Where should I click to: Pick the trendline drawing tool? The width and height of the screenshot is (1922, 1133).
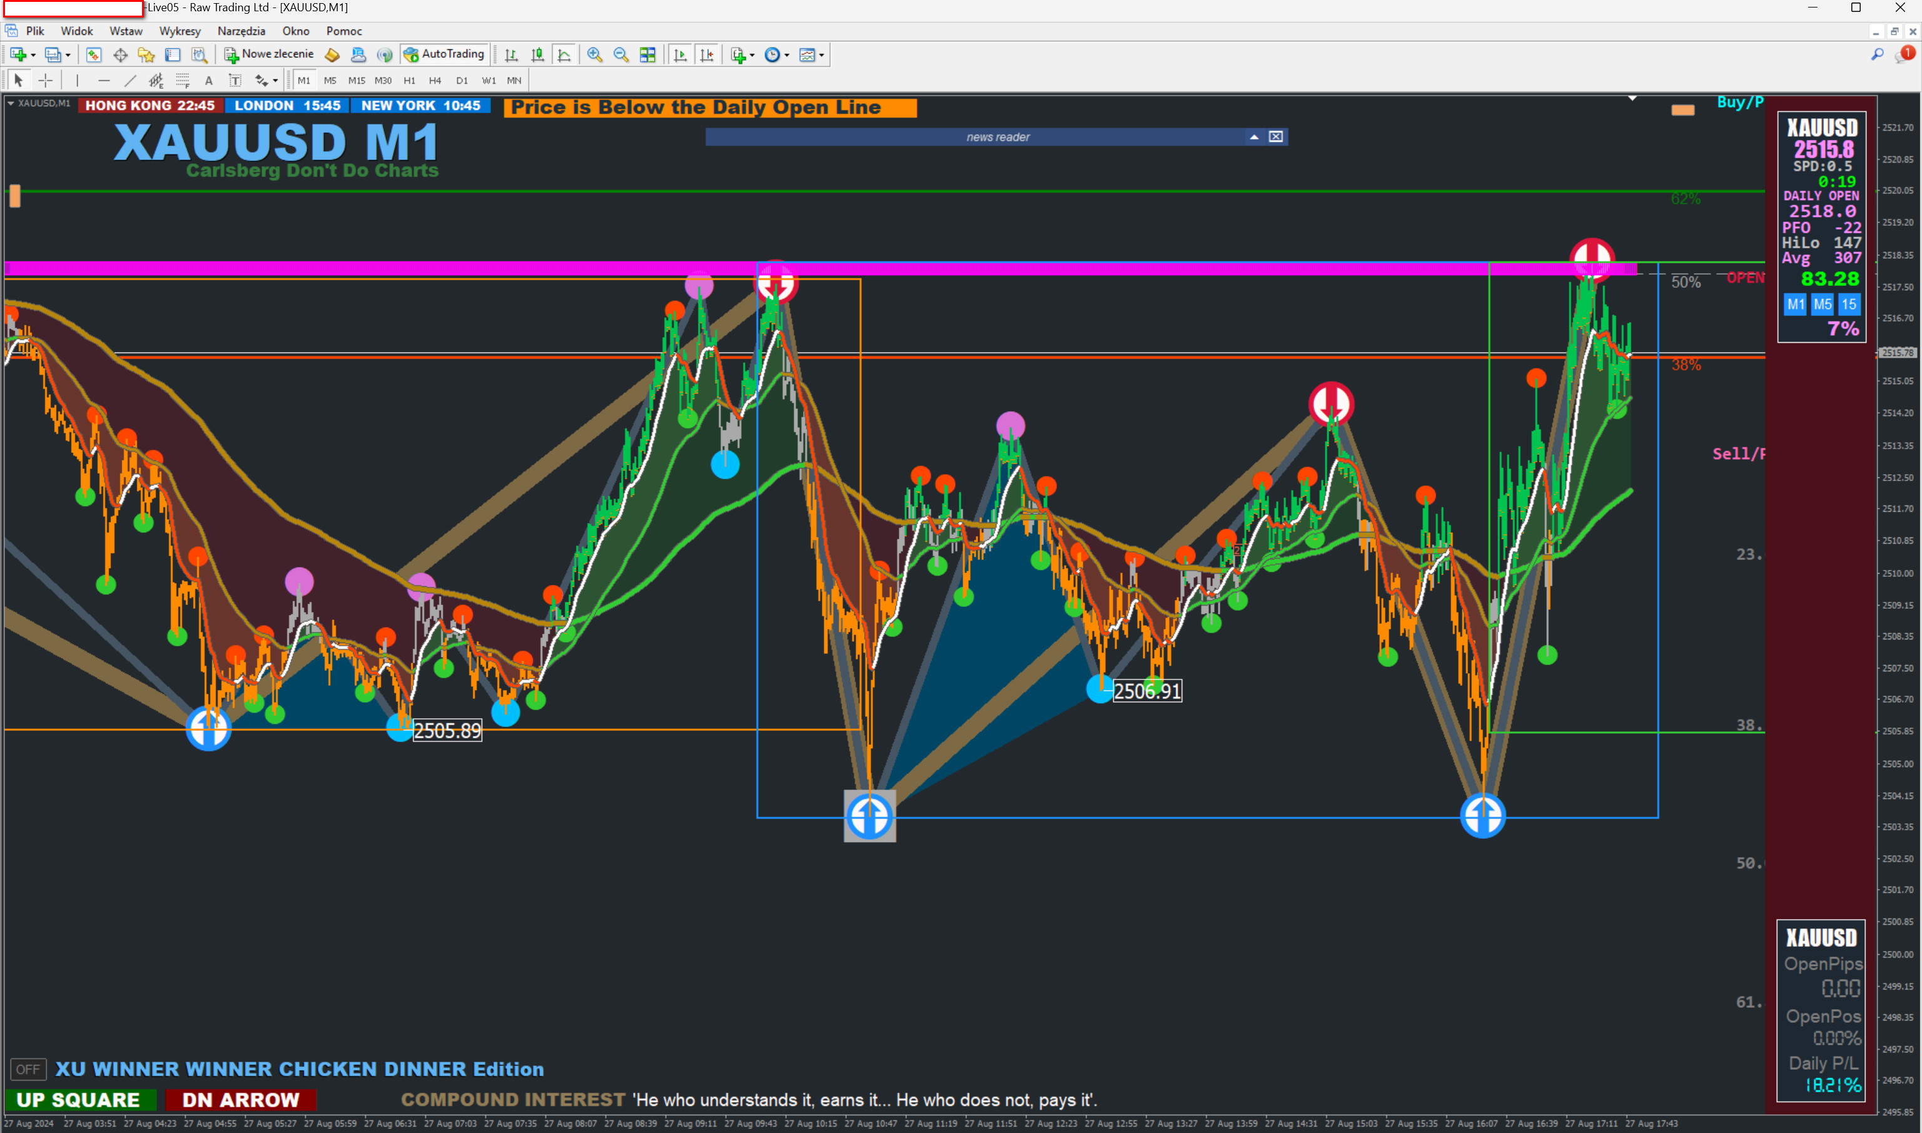tap(131, 80)
